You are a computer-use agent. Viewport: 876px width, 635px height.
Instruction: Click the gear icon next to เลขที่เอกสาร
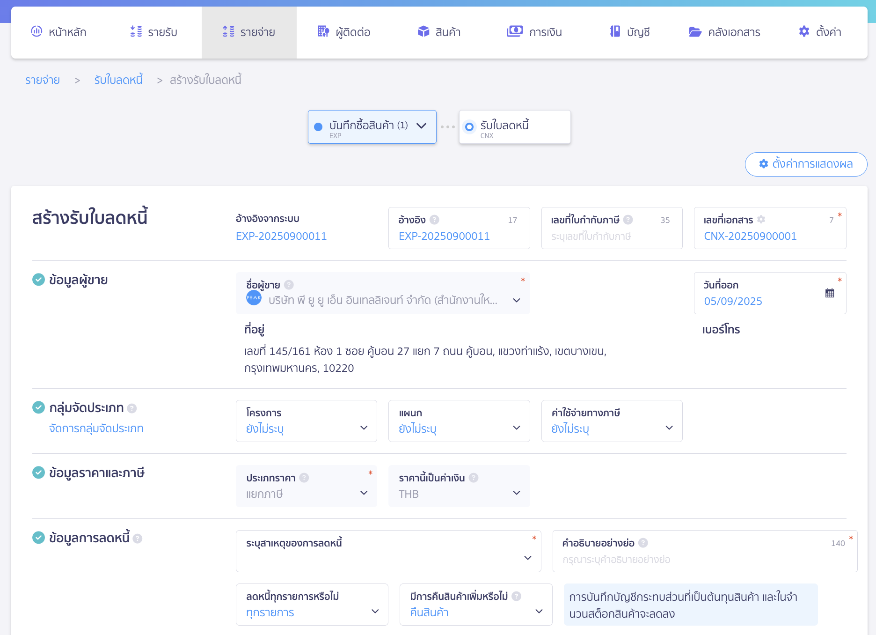761,220
